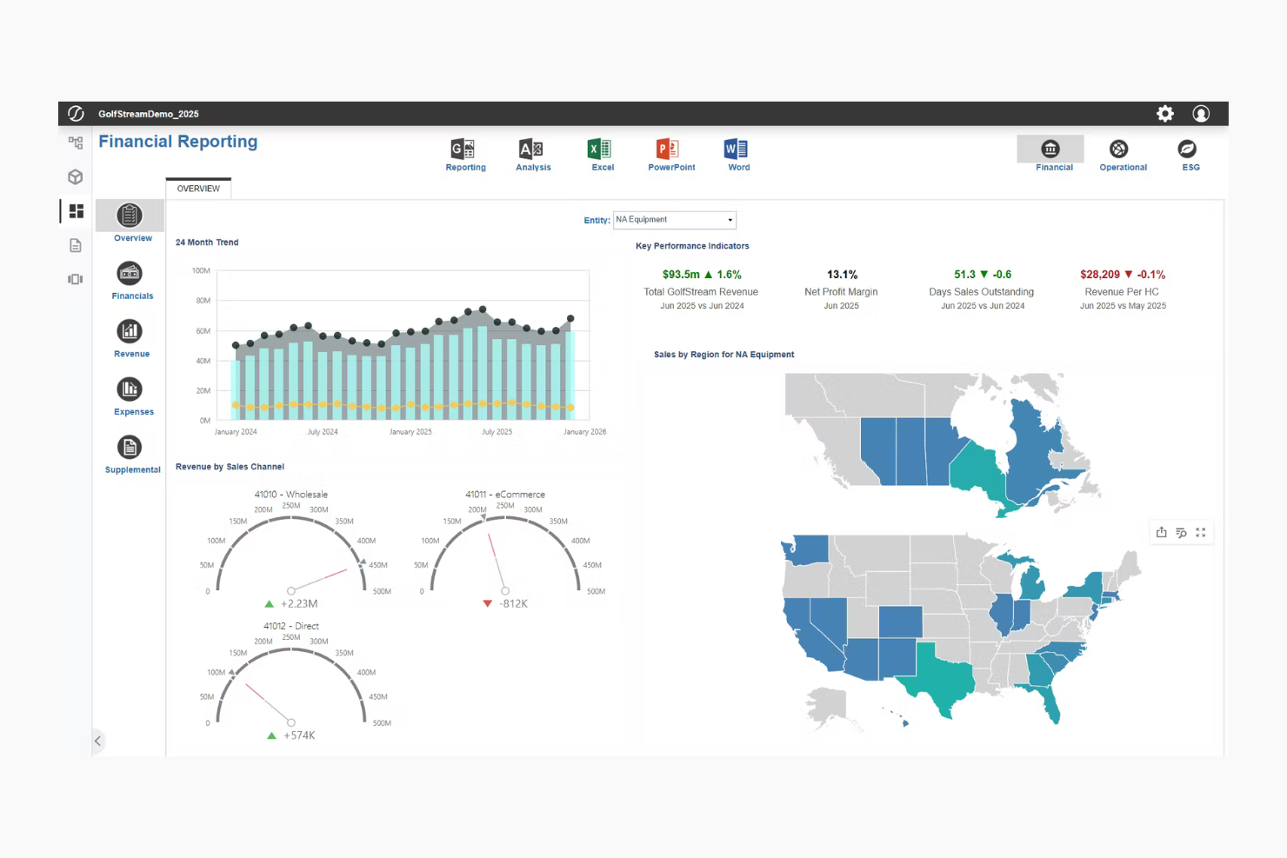
Task: Open the Financials section in sidebar
Action: click(130, 275)
